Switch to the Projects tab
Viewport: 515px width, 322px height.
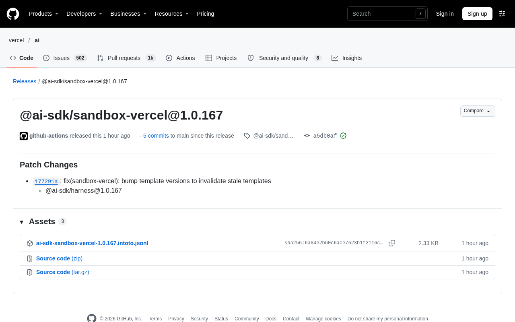click(x=221, y=58)
